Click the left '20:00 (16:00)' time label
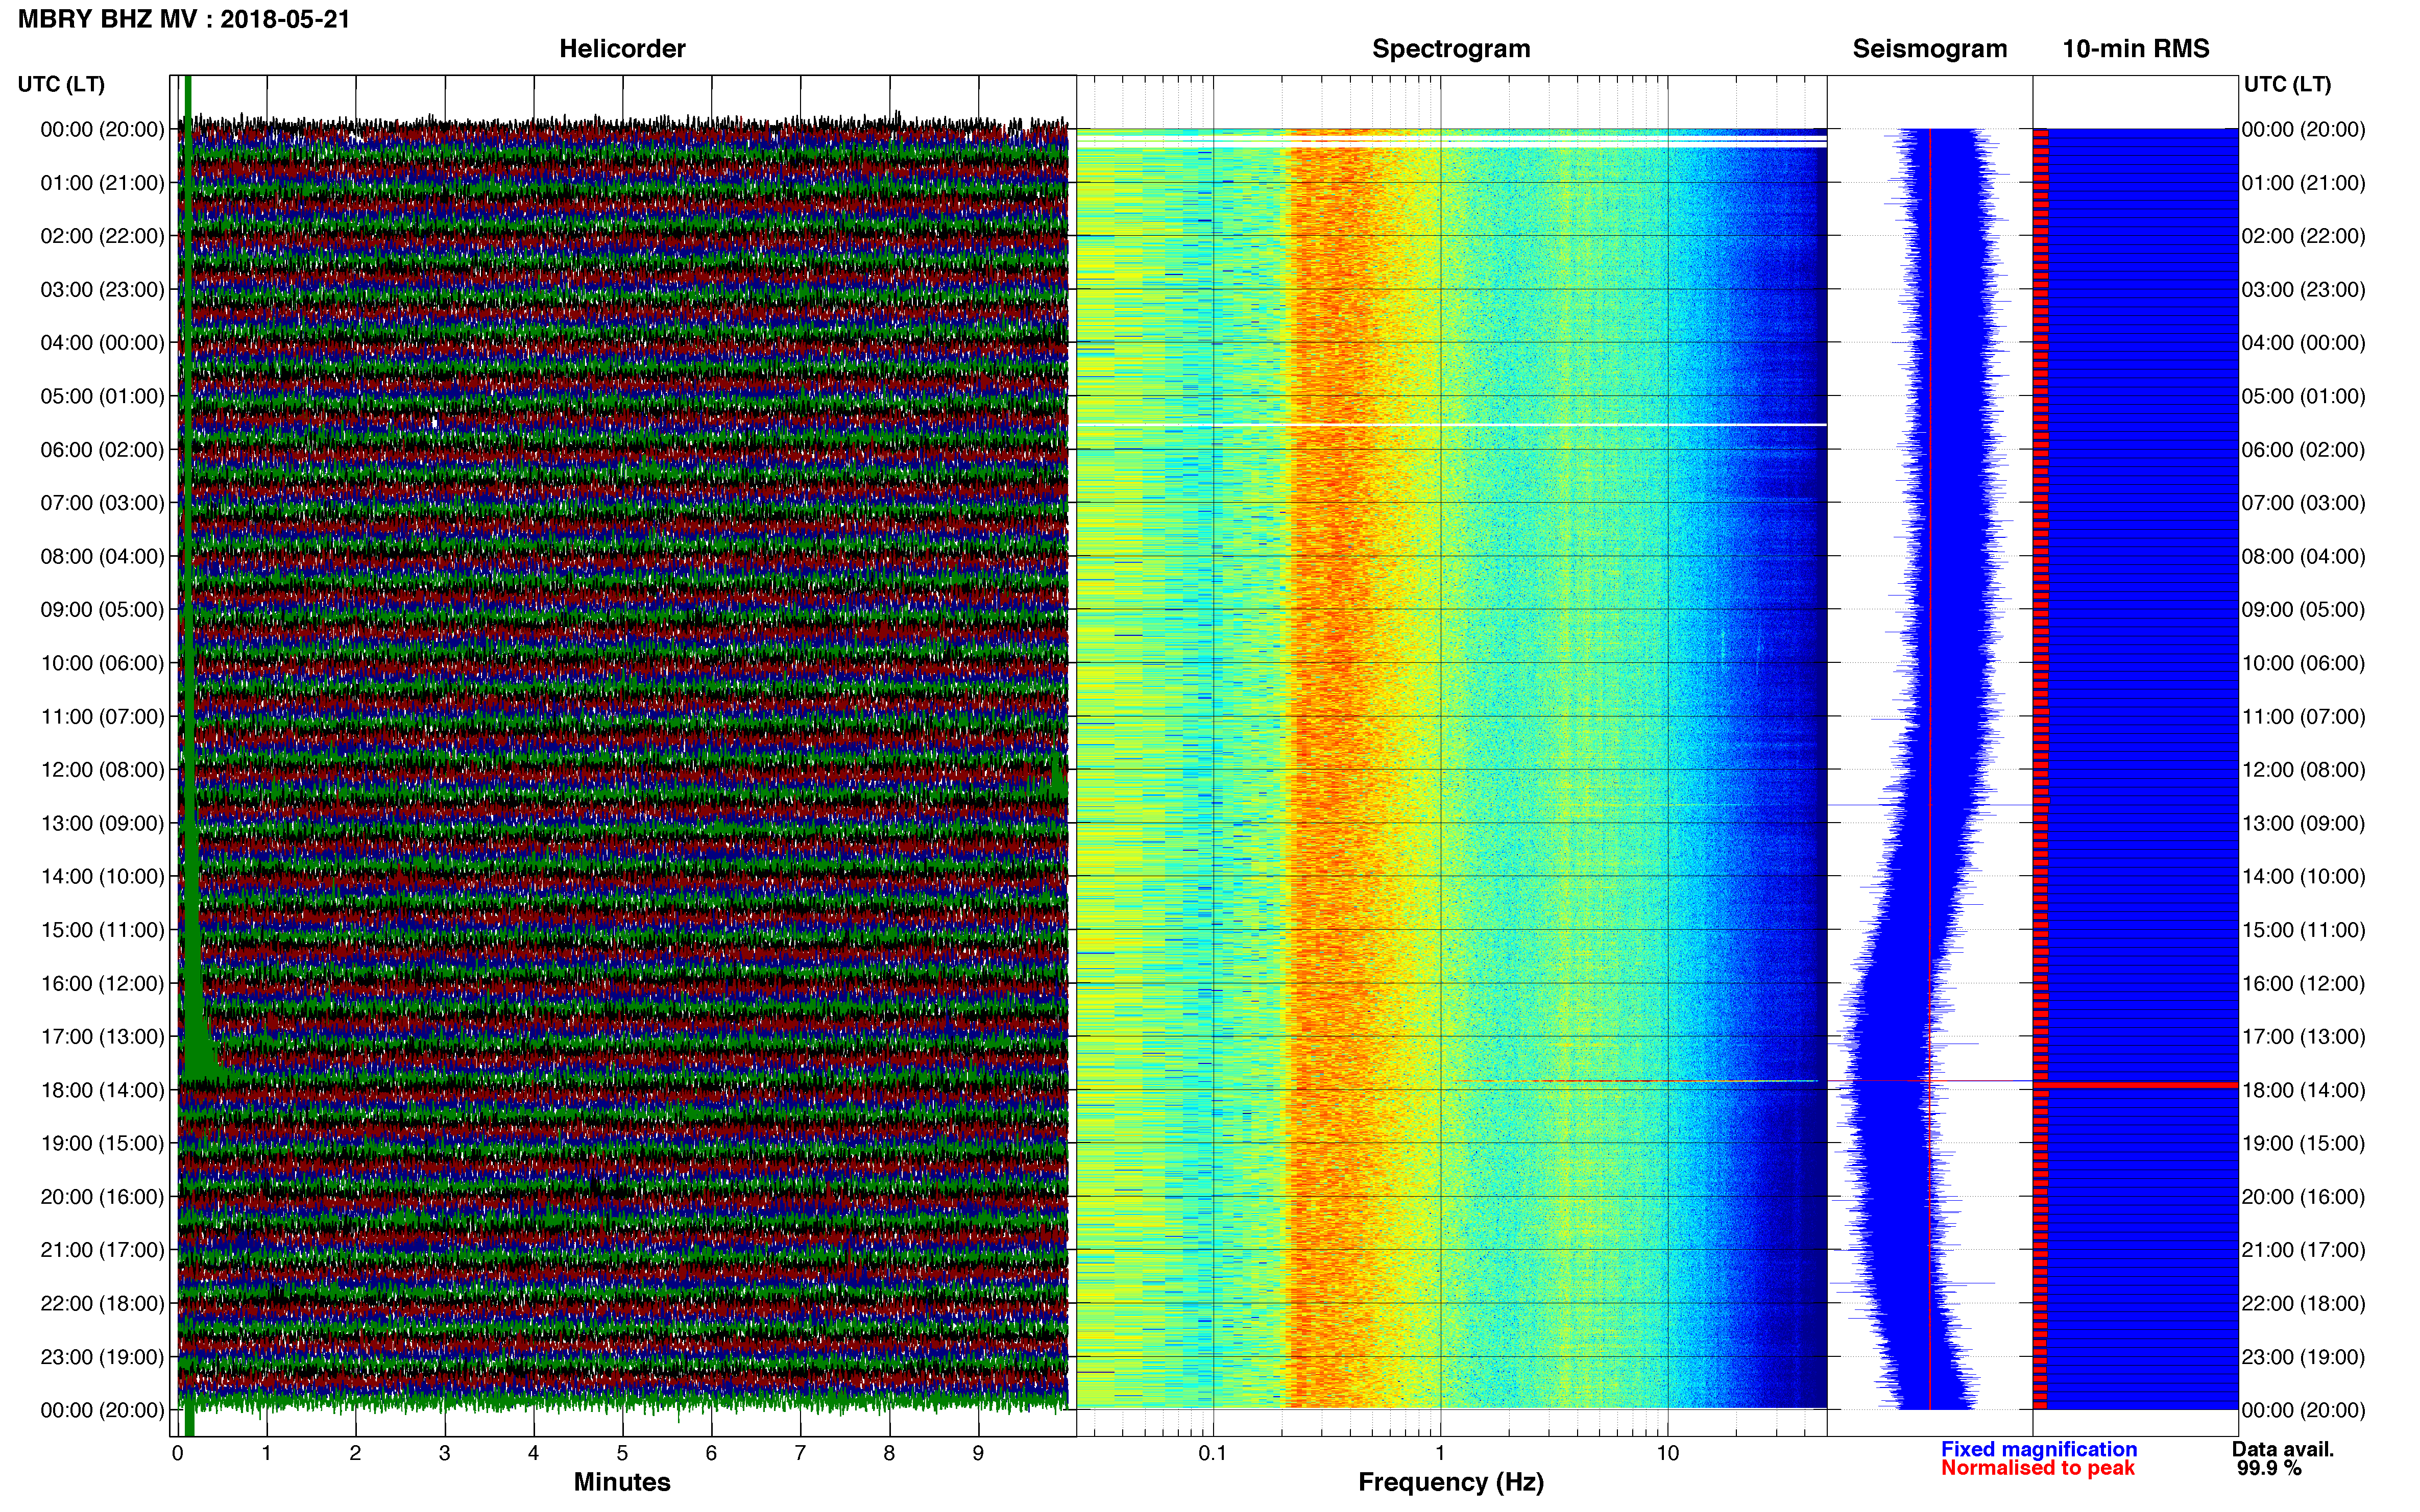Screen dimensions: 2420x1512 102,1197
